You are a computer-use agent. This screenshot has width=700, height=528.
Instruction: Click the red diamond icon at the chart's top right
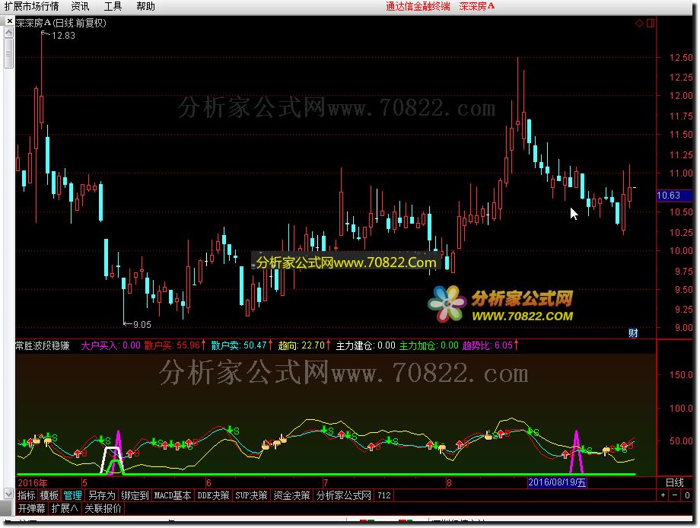click(639, 24)
